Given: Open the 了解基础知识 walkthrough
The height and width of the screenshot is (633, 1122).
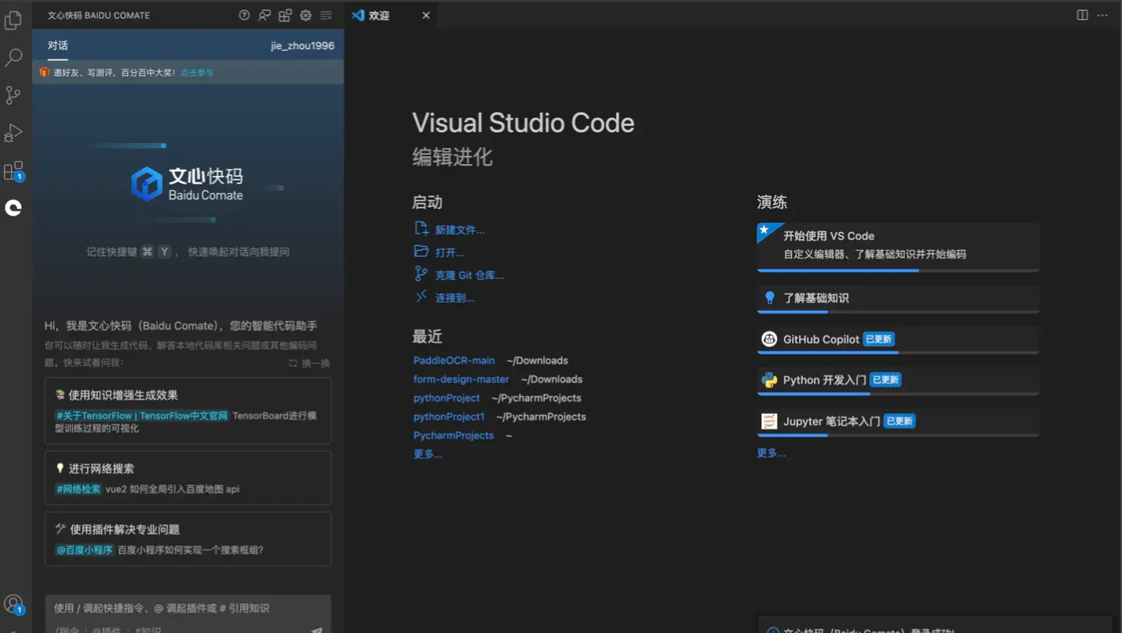Looking at the screenshot, I should [898, 299].
